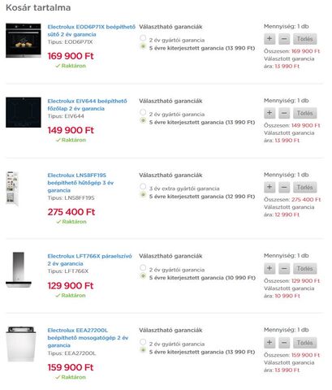Viewport: 332px width, 390px height.
Task: Increase quantity of Electrolux EOD6P71X oven
Action: click(269, 39)
